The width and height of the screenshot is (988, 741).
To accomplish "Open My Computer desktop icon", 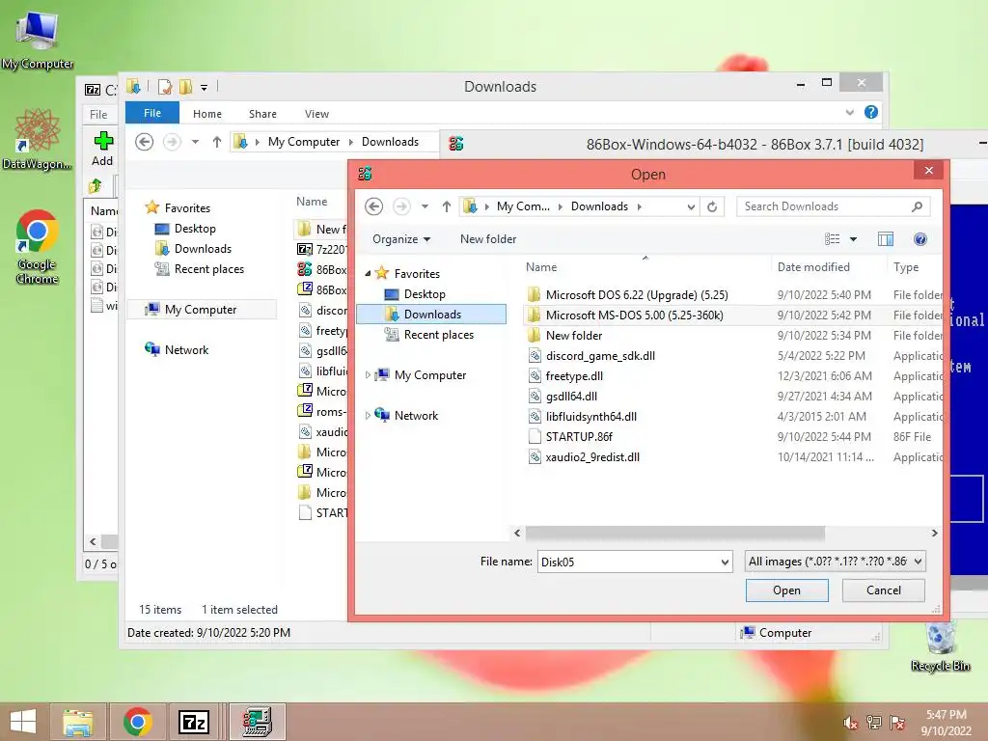I will click(37, 39).
